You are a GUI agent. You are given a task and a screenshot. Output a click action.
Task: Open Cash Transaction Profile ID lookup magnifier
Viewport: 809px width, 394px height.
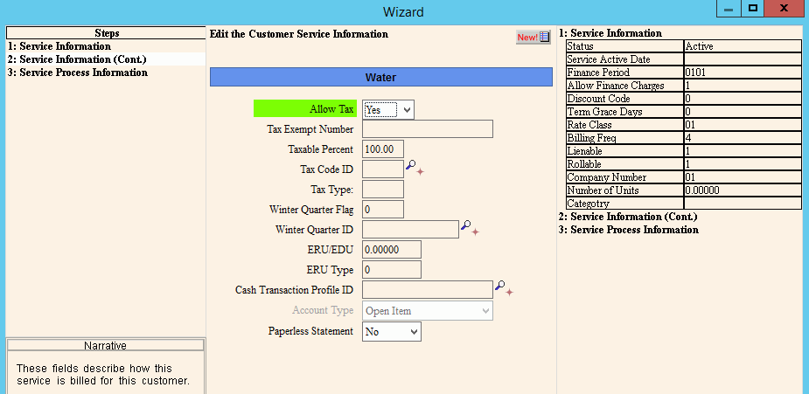(x=500, y=286)
